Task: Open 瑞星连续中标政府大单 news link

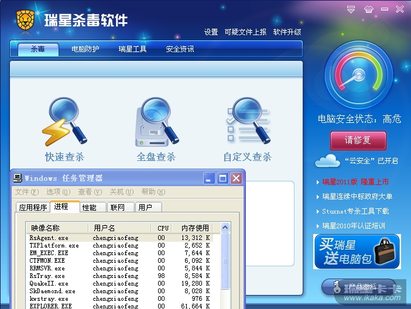Action: [357, 197]
